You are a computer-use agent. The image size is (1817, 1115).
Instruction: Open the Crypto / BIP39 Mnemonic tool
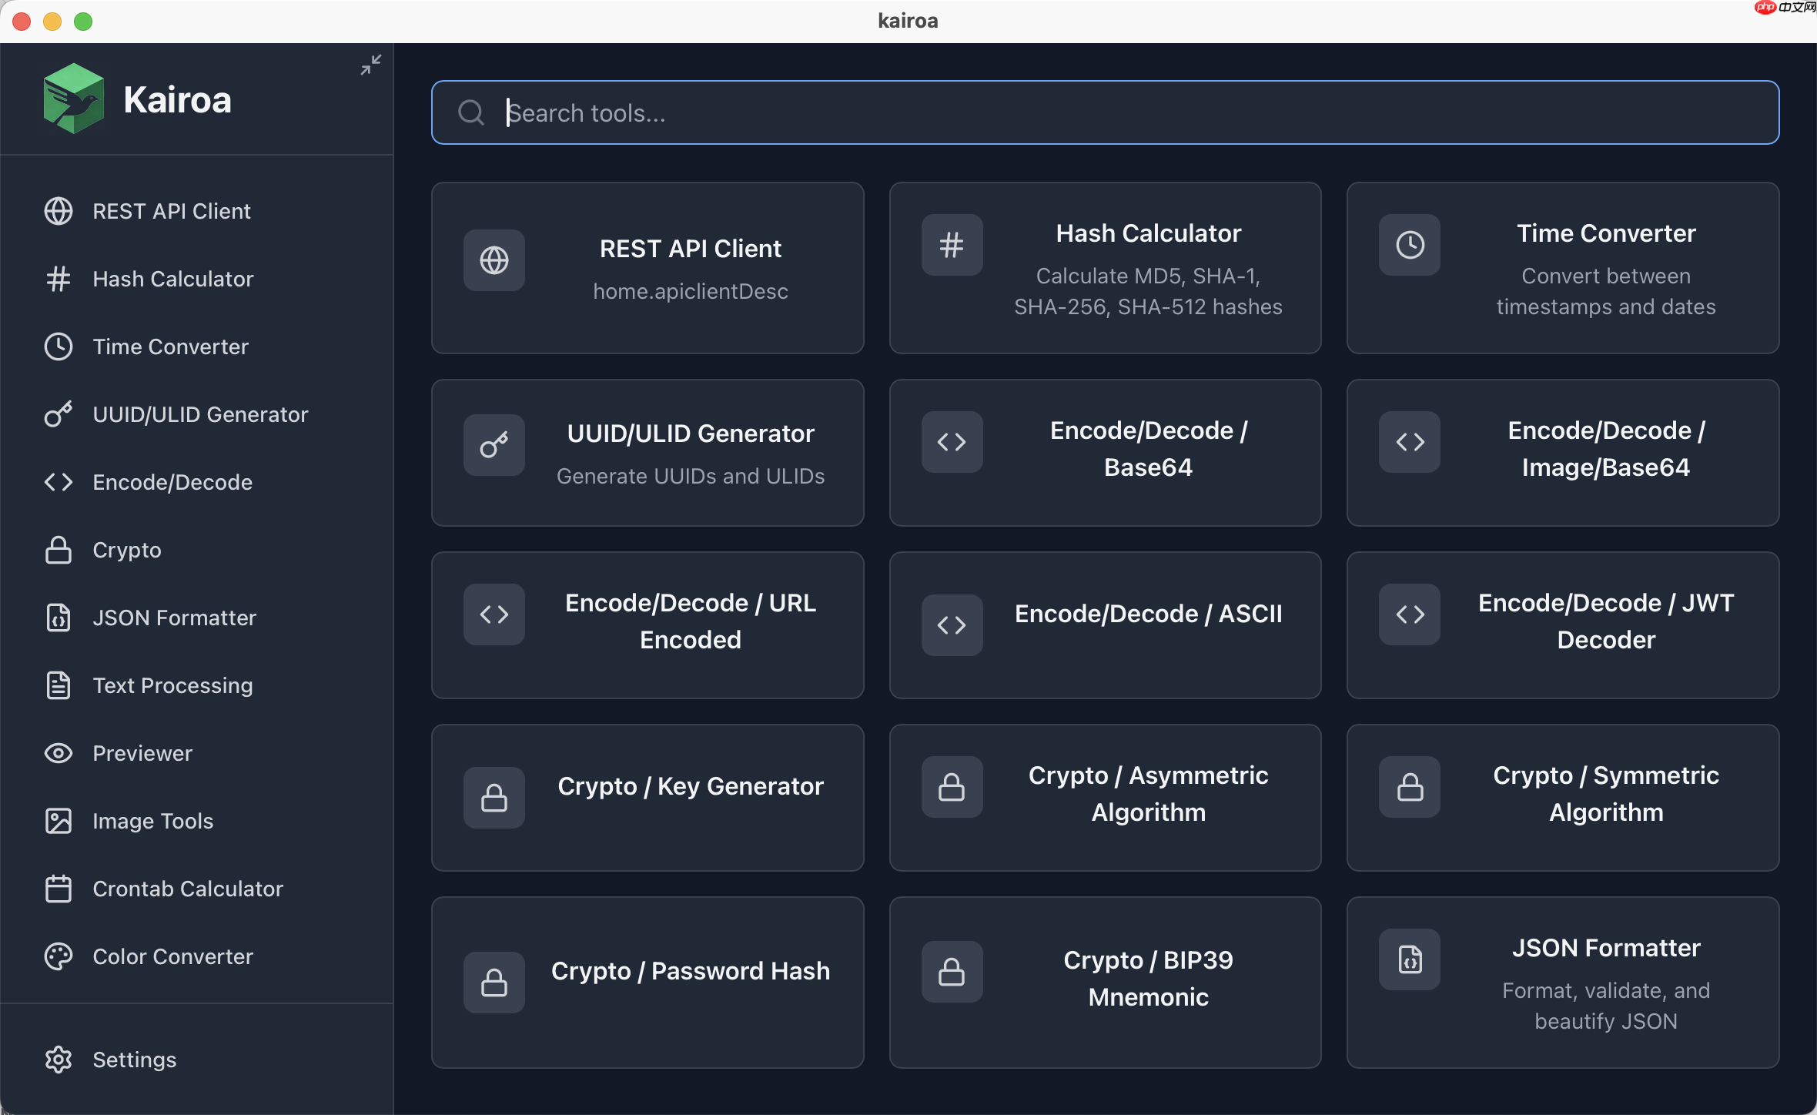(1105, 978)
